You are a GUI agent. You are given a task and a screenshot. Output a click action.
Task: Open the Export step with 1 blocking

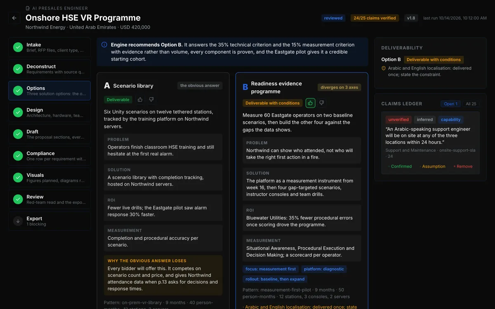[49, 221]
